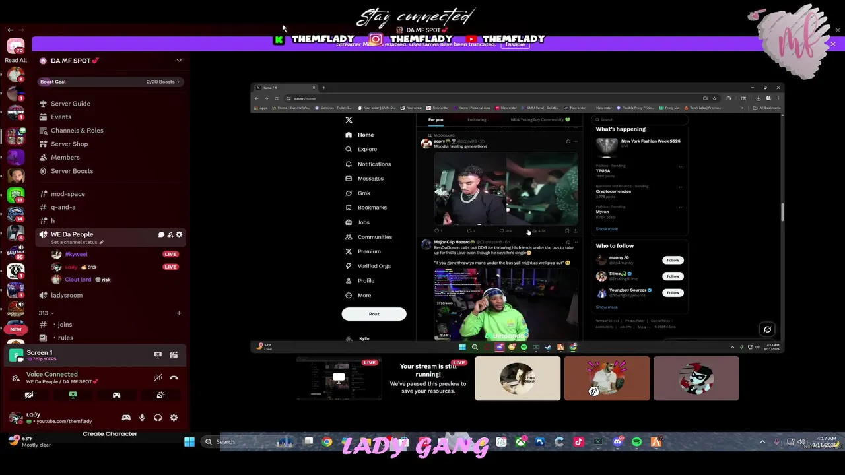
Task: Select For you tab in the streamed X page
Action: pos(436,120)
